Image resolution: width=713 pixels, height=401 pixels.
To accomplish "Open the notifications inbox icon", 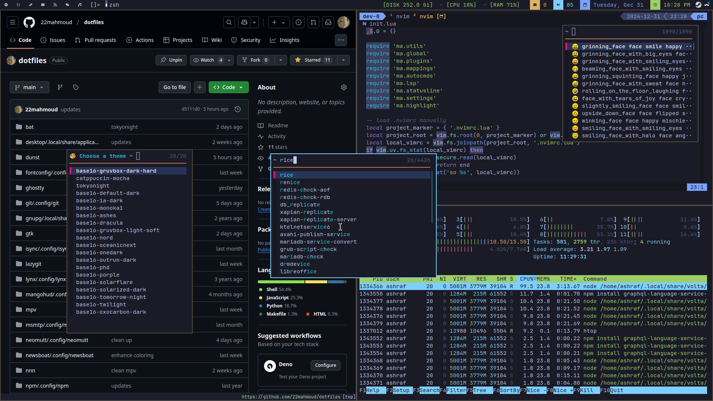I will (328, 22).
